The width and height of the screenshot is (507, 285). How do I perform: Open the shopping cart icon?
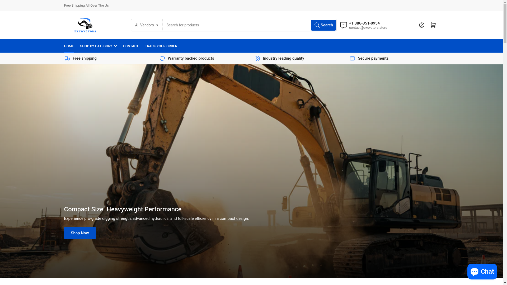433,25
